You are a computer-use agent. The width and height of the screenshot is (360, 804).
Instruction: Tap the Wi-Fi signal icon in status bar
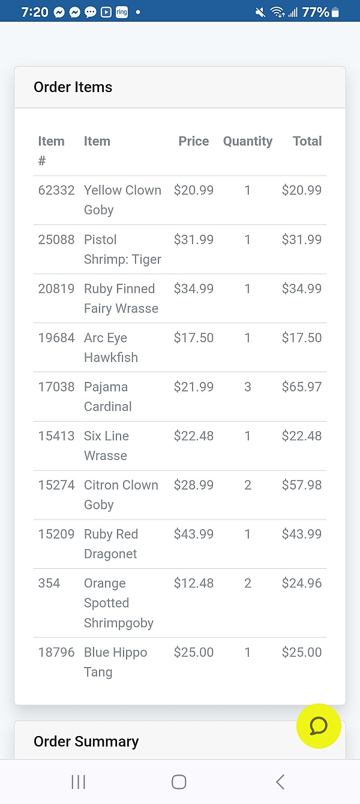point(277,12)
